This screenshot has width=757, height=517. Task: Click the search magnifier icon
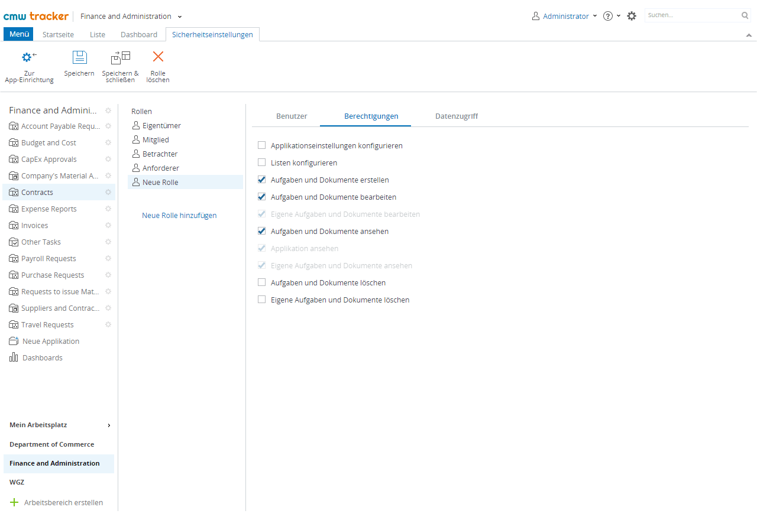click(745, 15)
